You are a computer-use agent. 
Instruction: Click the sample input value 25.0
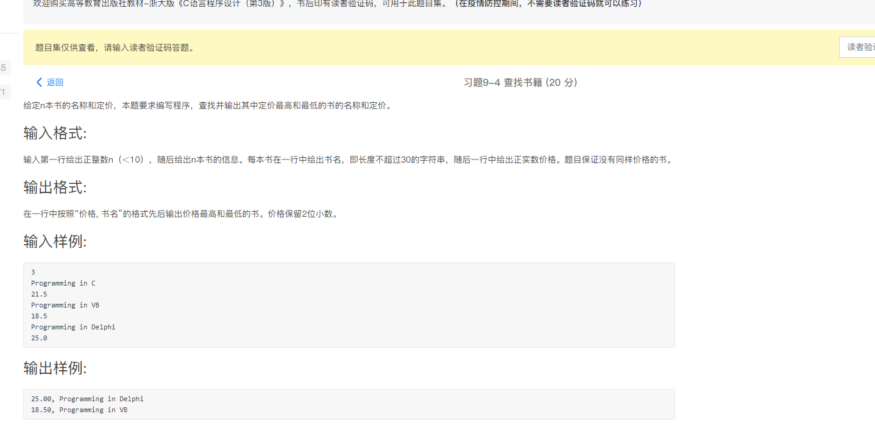39,338
